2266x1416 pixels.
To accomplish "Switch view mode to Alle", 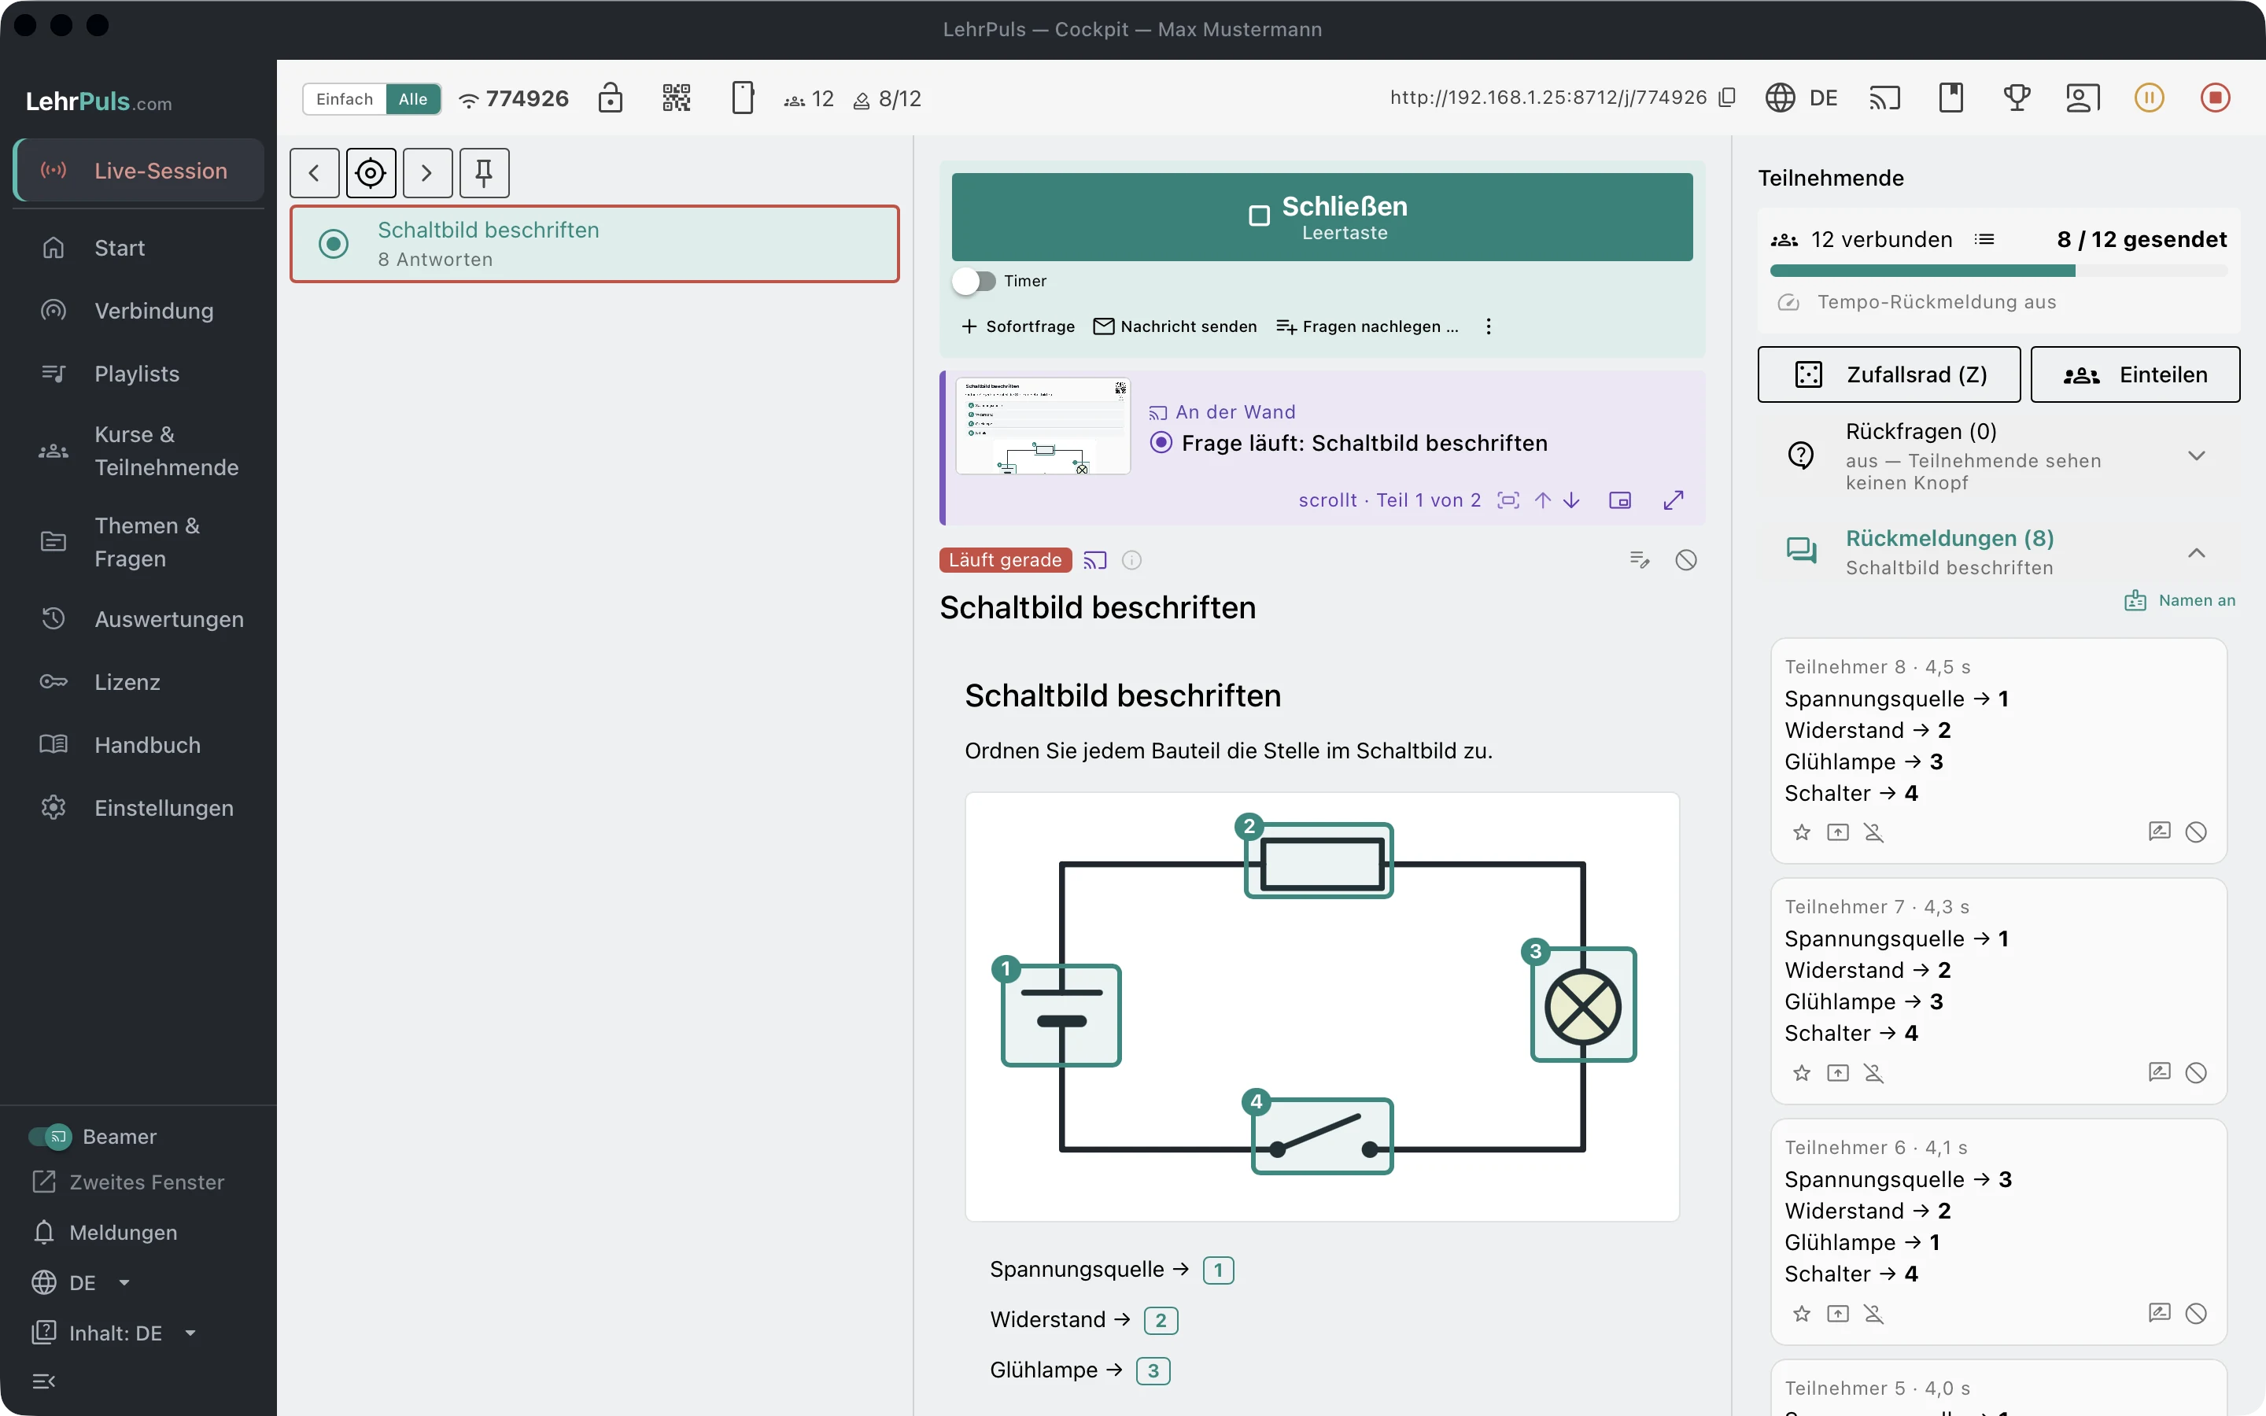I will point(413,99).
